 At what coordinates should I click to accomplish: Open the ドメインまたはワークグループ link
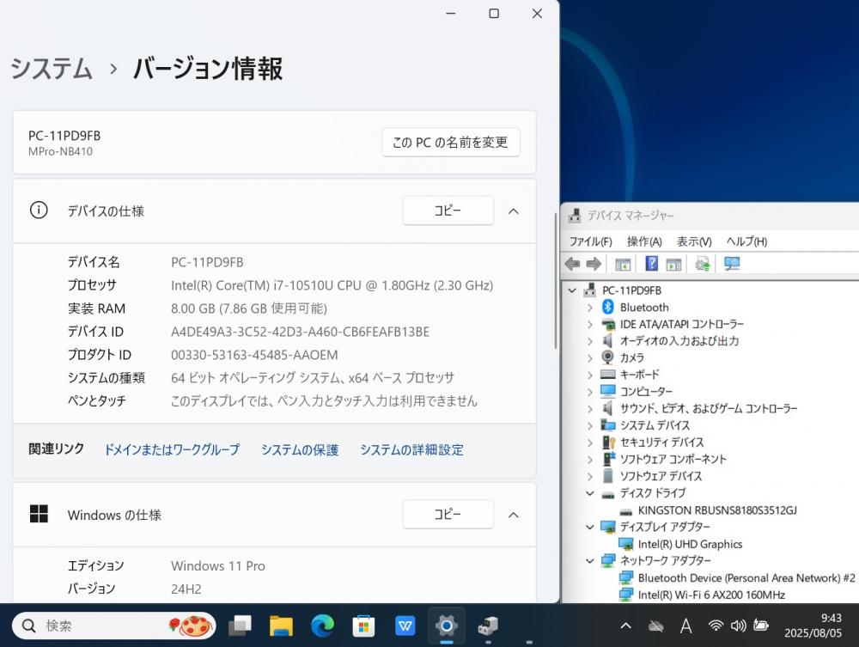(x=172, y=449)
